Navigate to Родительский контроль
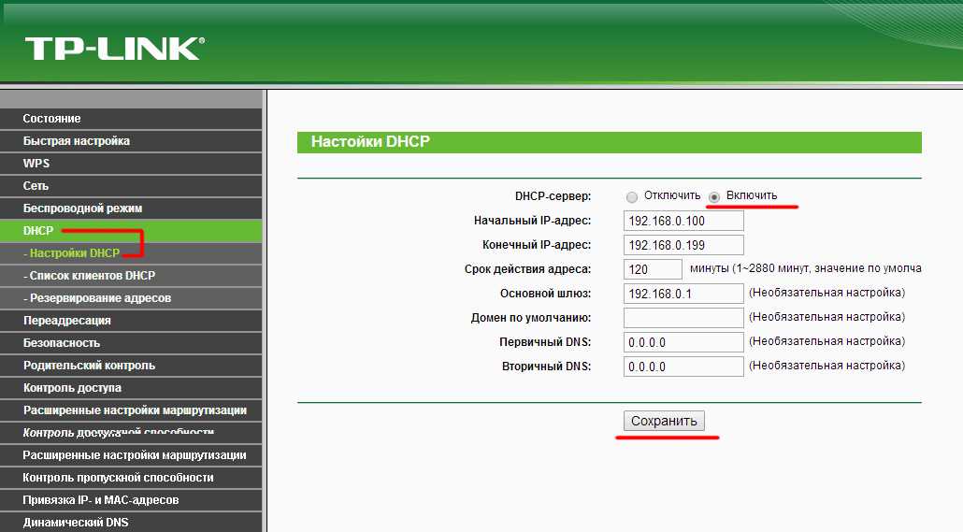This screenshot has height=532, width=963. tap(90, 366)
